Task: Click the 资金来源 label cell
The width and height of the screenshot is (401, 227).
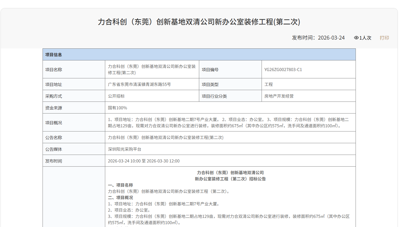Action: [x=54, y=108]
